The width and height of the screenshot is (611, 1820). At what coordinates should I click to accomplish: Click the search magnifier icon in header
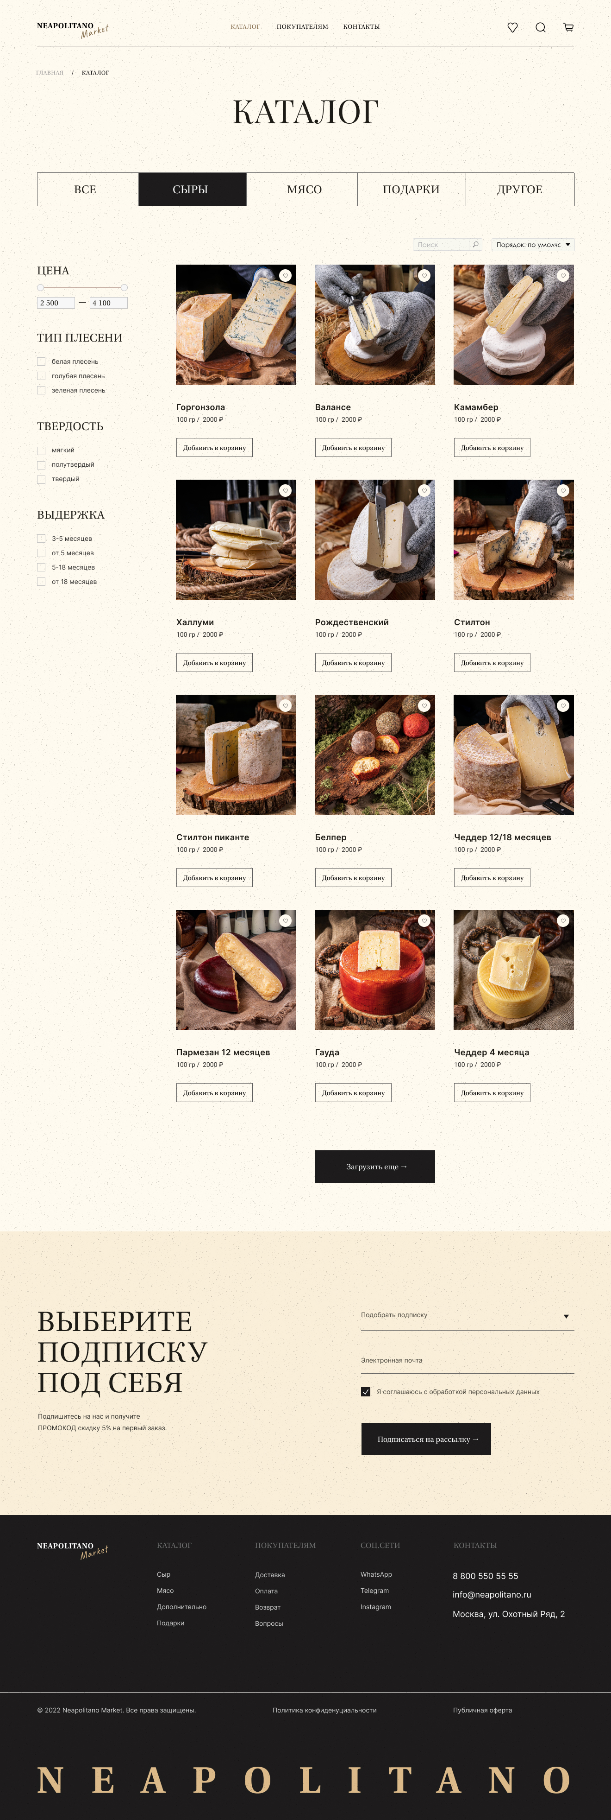(541, 27)
